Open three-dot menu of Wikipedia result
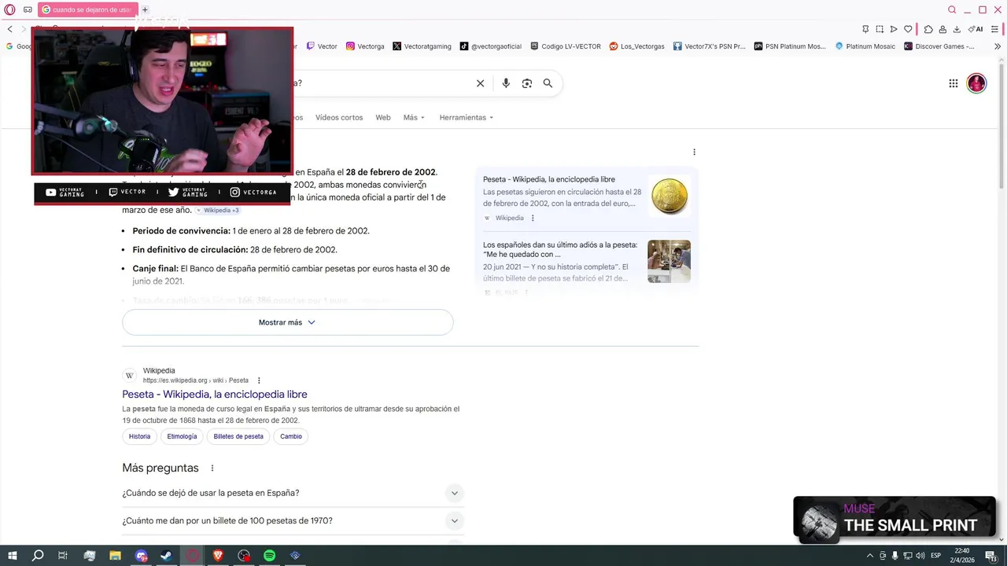The width and height of the screenshot is (1007, 566). [x=259, y=380]
